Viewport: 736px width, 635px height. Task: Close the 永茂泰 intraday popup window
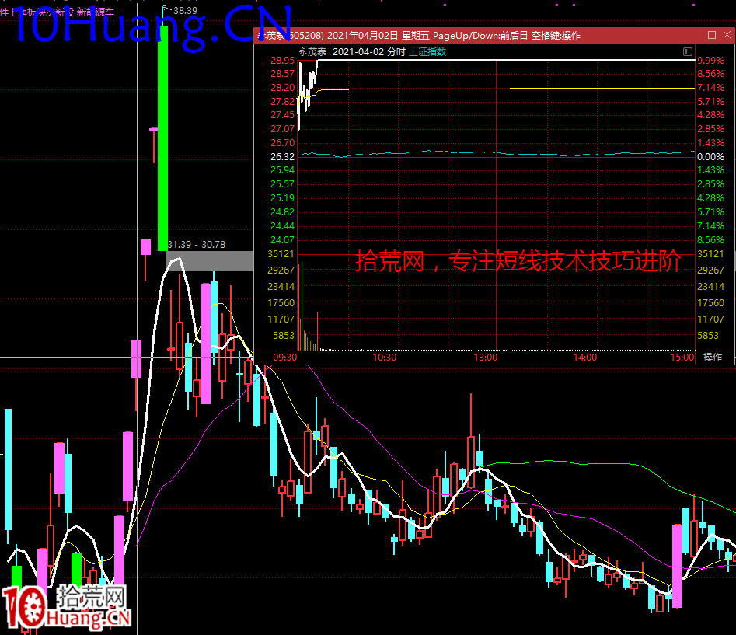(727, 35)
